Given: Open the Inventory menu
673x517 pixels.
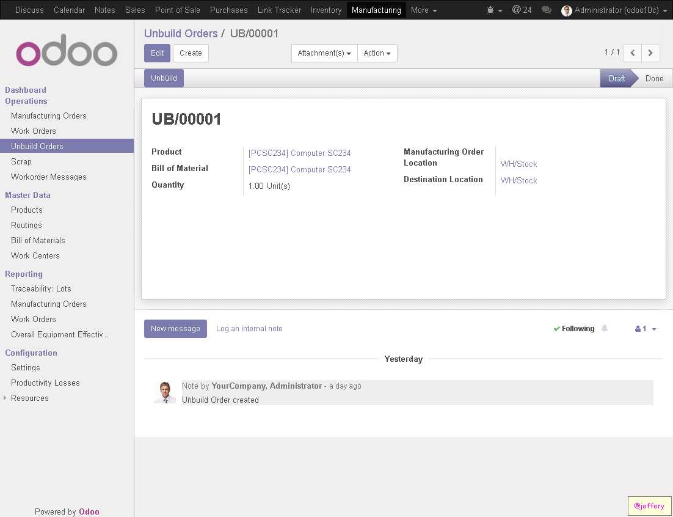Looking at the screenshot, I should click(326, 10).
